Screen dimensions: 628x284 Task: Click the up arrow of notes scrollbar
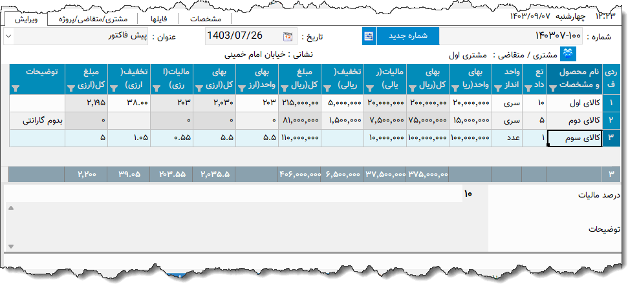(x=11, y=208)
